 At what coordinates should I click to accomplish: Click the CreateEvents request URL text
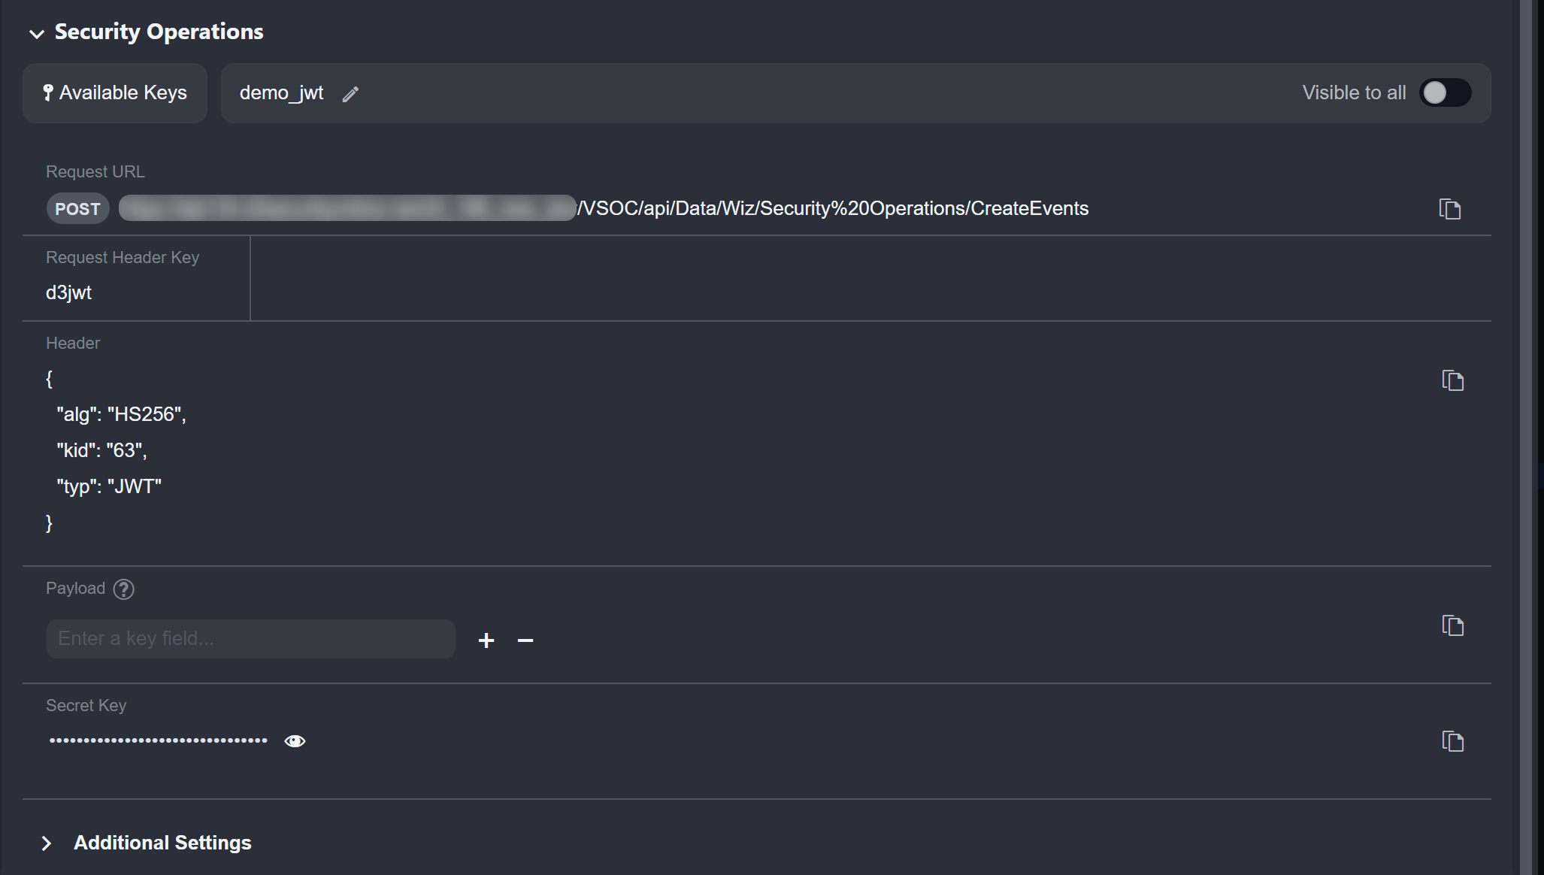pos(832,208)
